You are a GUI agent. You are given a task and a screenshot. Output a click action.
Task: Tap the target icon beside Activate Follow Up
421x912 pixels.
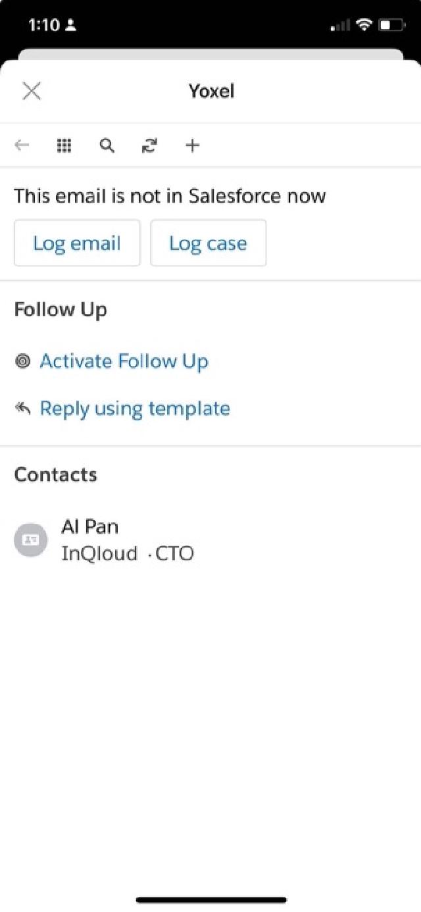22,361
